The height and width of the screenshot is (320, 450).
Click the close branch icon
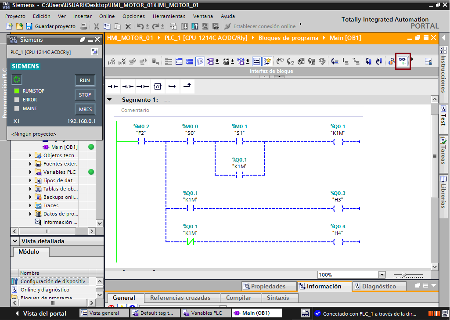[x=187, y=86]
